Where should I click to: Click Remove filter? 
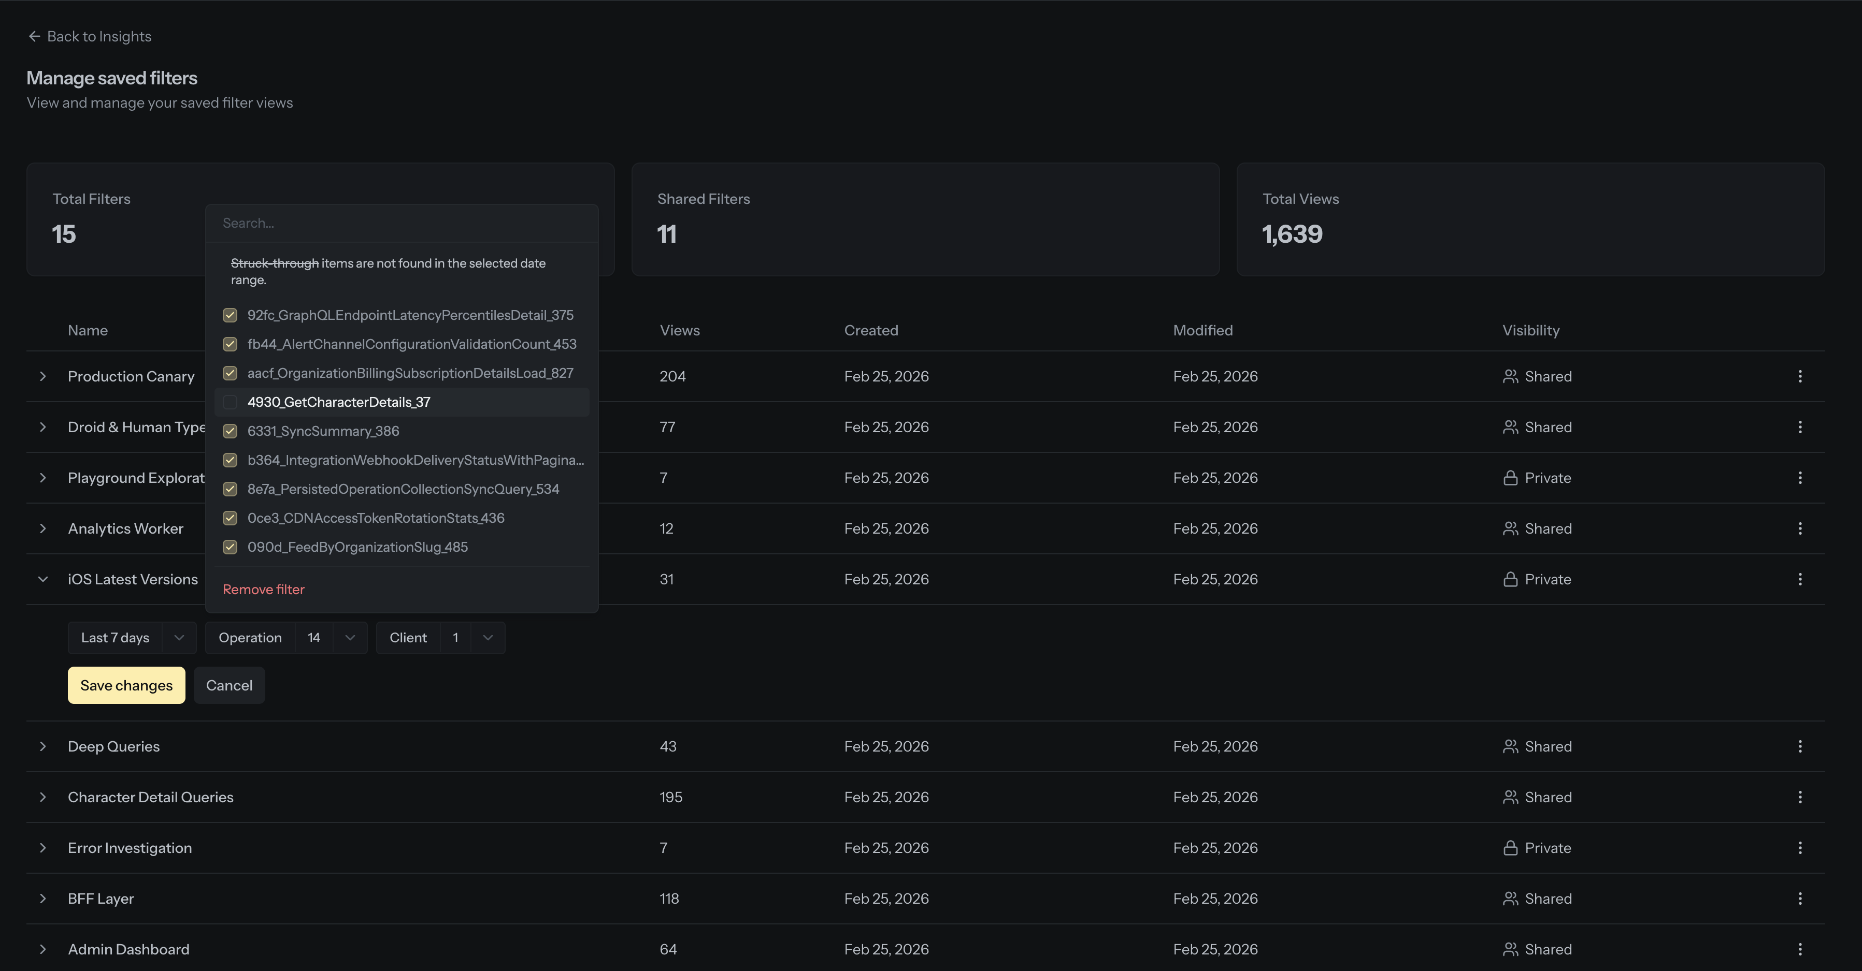[x=263, y=589]
